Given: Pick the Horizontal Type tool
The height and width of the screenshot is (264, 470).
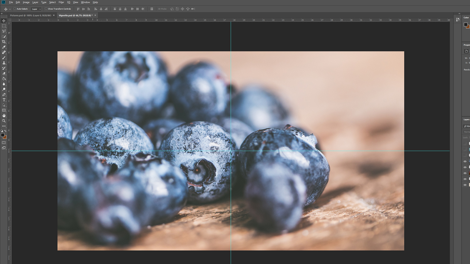Looking at the screenshot, I should pos(4,99).
